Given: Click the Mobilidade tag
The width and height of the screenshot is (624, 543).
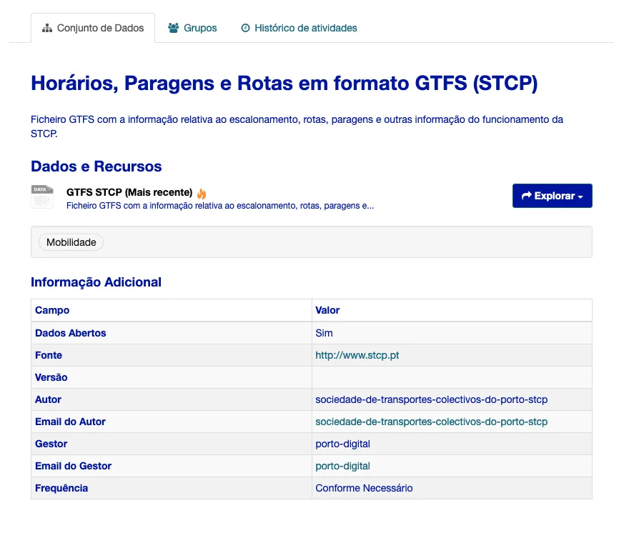Looking at the screenshot, I should 71,242.
